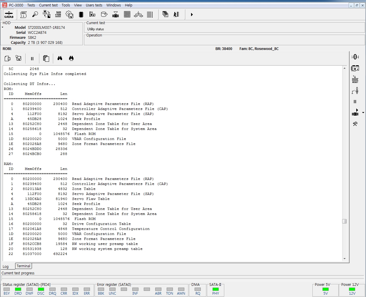Expand the small arrow in HDD panel
This screenshot has height=297, width=366.
click(2, 27)
